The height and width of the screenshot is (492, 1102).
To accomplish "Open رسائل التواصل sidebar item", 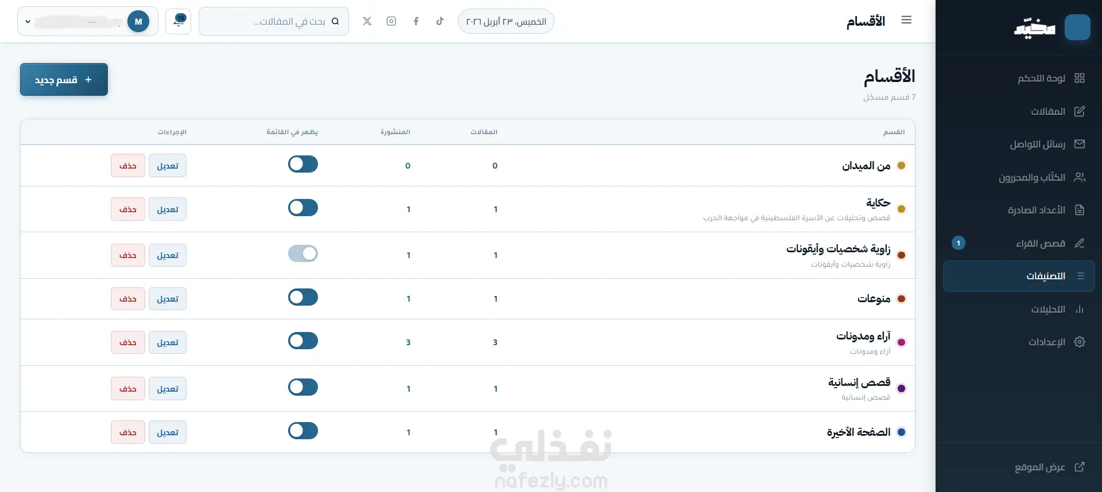I will click(1019, 144).
